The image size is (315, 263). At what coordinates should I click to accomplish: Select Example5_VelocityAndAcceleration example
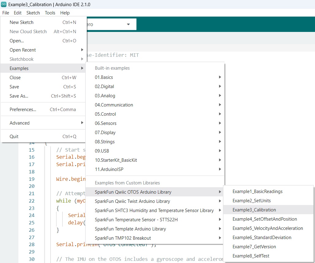pos(267,228)
